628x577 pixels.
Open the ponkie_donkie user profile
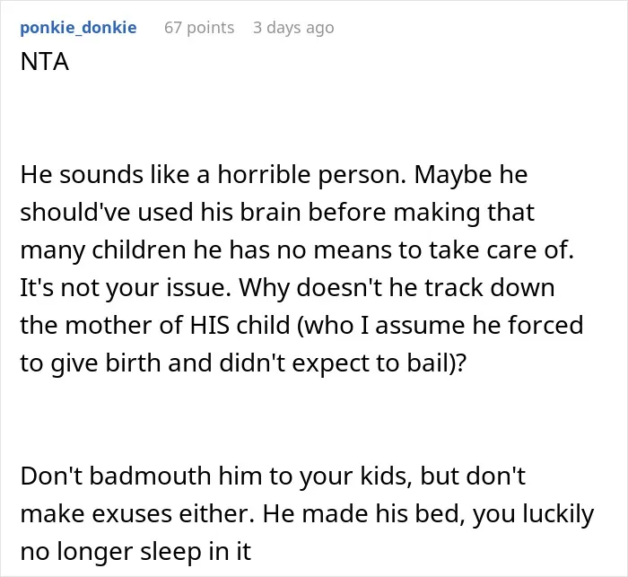79,28
